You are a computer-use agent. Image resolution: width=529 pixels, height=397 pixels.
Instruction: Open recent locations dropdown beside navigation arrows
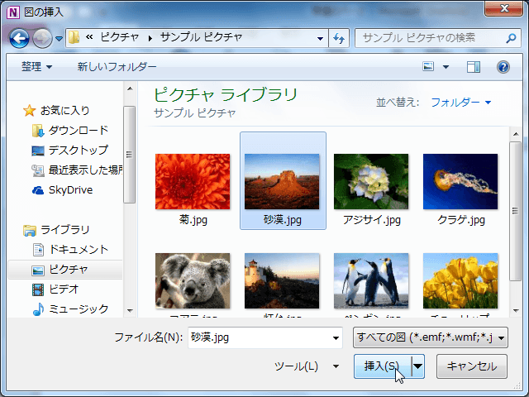pyautogui.click(x=59, y=39)
